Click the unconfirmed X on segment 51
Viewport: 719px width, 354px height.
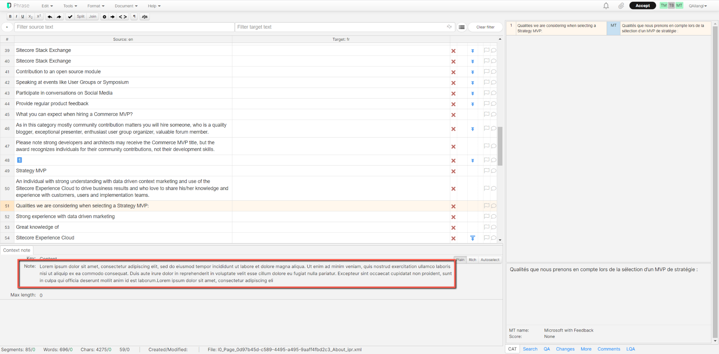[x=453, y=206]
